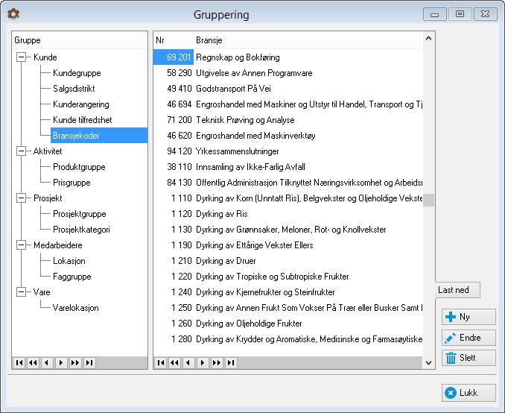Select row Teknisk Prøving og Analyse
This screenshot has height=413, width=505.
288,119
